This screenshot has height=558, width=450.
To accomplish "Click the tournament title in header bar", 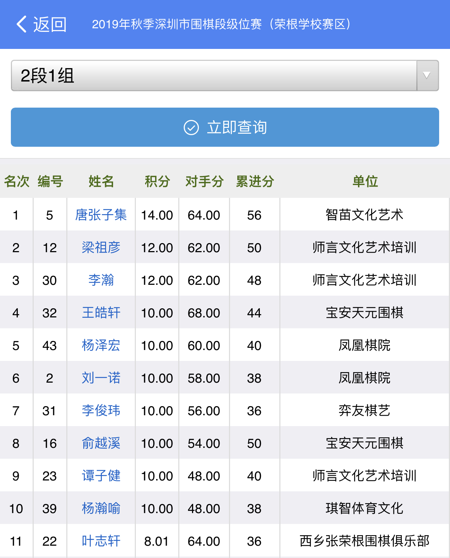I will point(221,24).
